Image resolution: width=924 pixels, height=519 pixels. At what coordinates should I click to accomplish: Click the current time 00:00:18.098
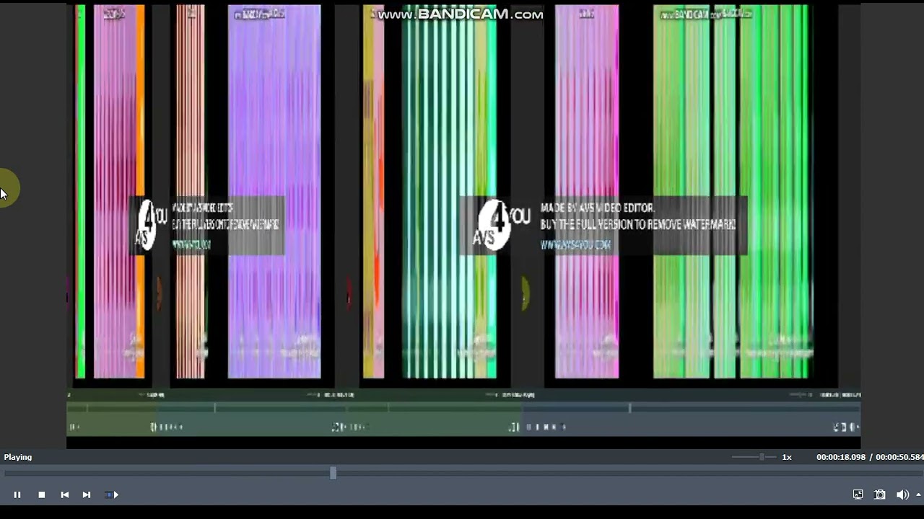(841, 457)
